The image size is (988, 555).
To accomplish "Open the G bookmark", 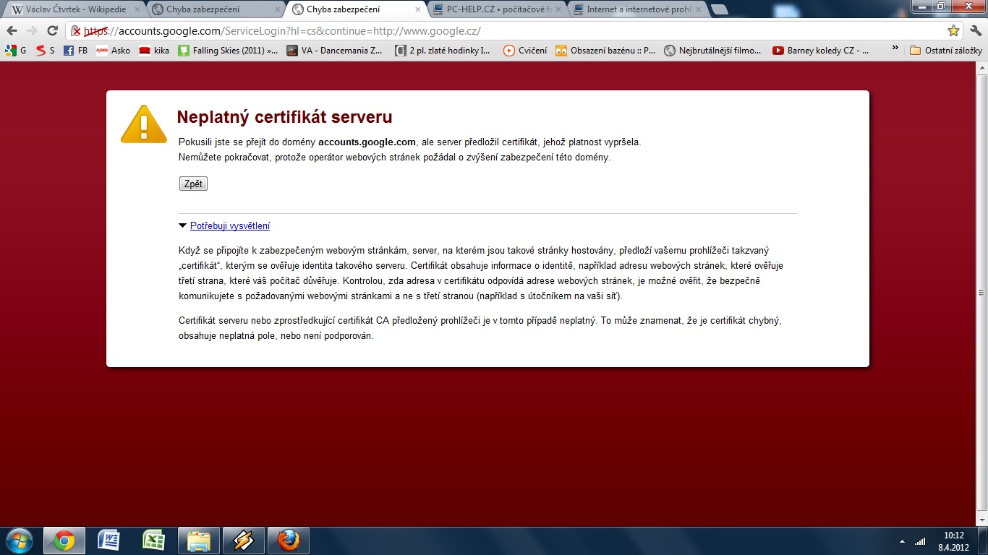I will click(x=15, y=51).
